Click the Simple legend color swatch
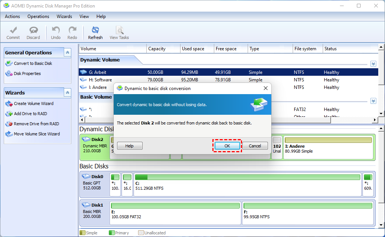385x237 pixels. point(83,232)
